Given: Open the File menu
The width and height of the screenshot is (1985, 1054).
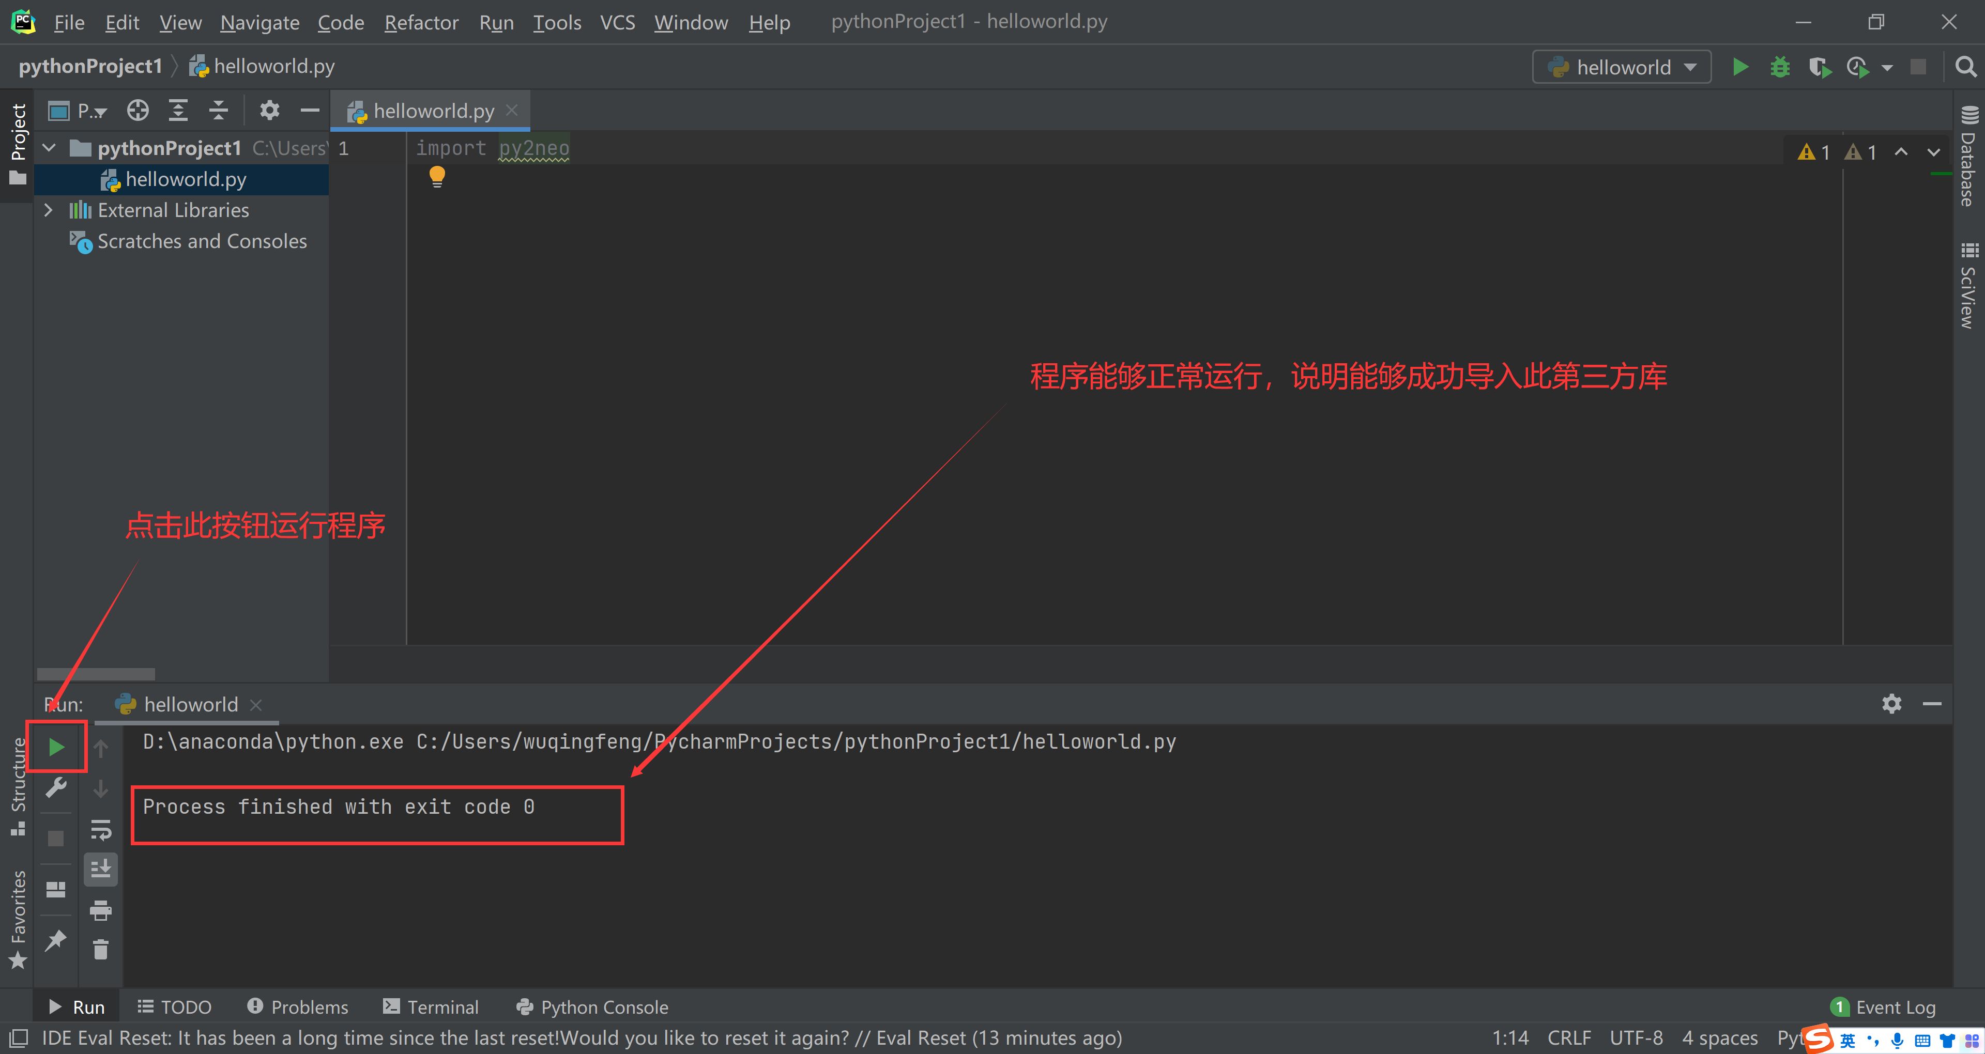Looking at the screenshot, I should (x=69, y=22).
